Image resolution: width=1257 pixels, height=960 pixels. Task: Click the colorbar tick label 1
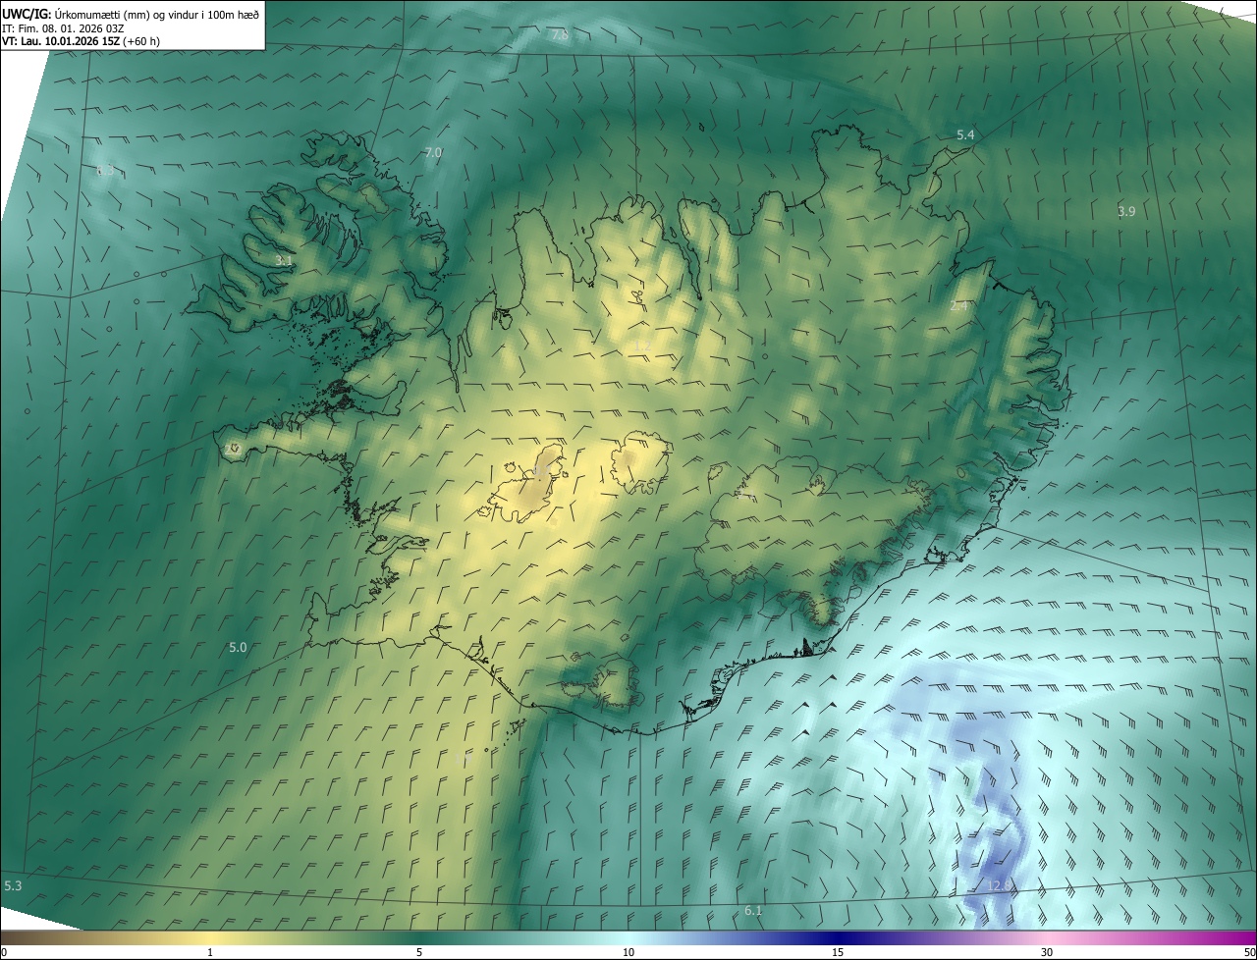click(x=210, y=952)
